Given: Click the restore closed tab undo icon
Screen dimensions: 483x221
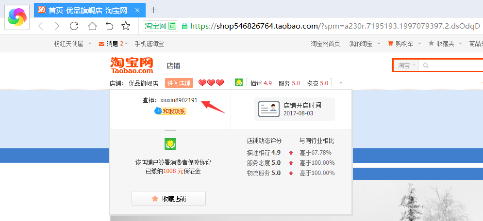Looking at the screenshot, I should tap(109, 26).
